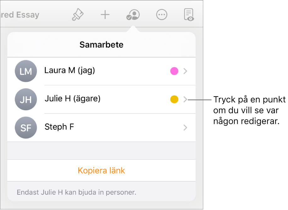
Task: Tap Julie H's yellow cursor dot
Action: tap(174, 99)
